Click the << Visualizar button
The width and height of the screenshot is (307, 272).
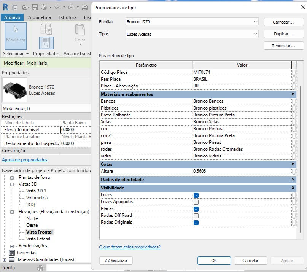pos(116,261)
